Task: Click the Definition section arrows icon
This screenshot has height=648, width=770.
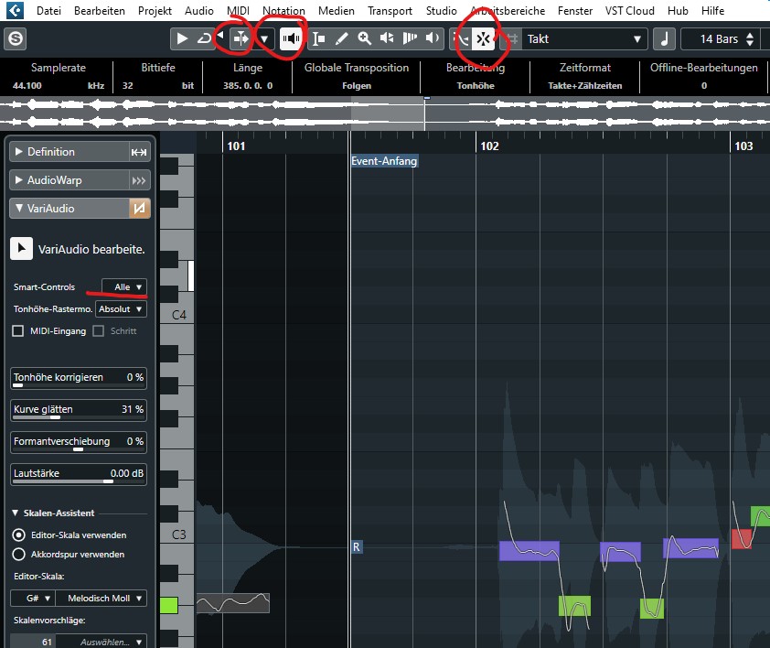Action: tap(139, 153)
